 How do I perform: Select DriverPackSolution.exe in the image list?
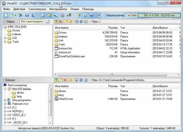tap(72, 56)
